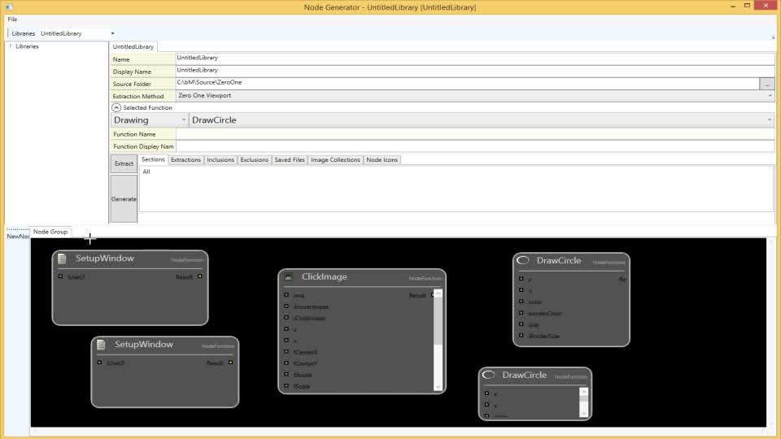
Task: Click the Source Folder browse button
Action: tap(767, 84)
